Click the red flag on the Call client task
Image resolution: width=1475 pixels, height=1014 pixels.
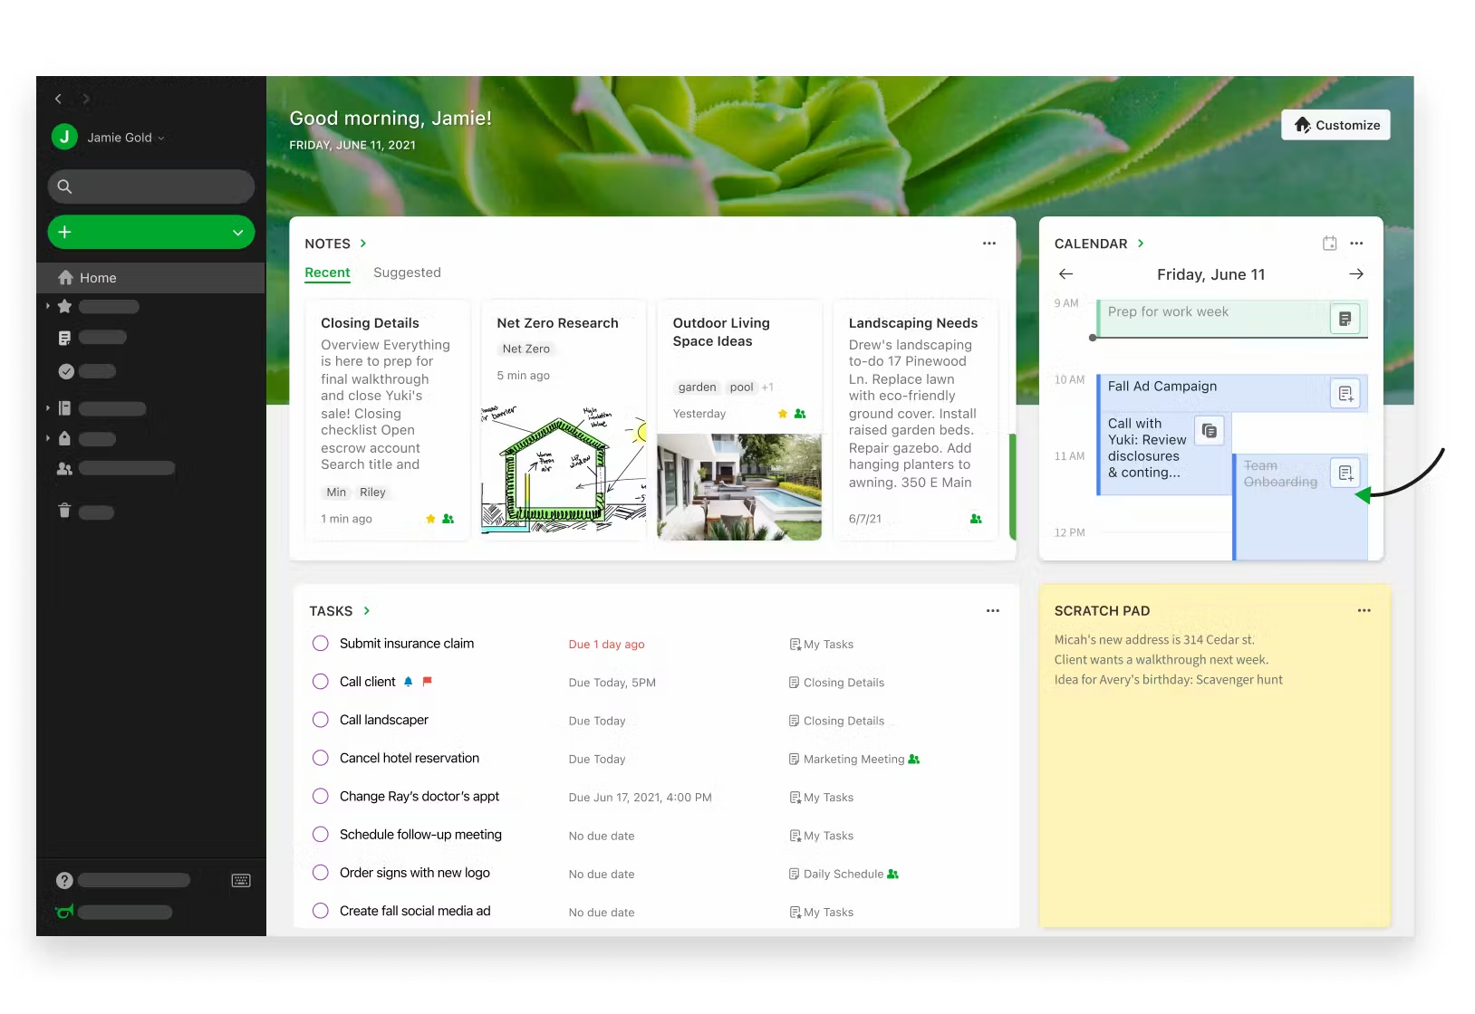[x=427, y=681]
